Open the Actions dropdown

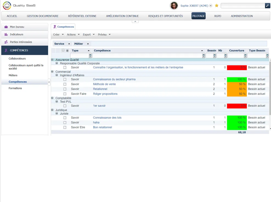tap(73, 35)
